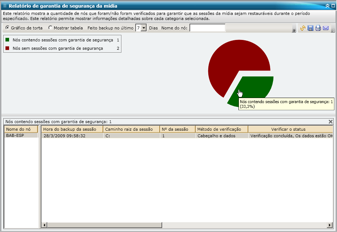This screenshot has height=232, width=337.
Task: Sort by Nº da sessão column header
Action: click(x=177, y=129)
